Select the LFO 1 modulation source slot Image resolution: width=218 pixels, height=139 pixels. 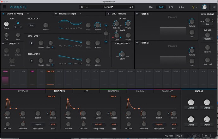coord(77,78)
